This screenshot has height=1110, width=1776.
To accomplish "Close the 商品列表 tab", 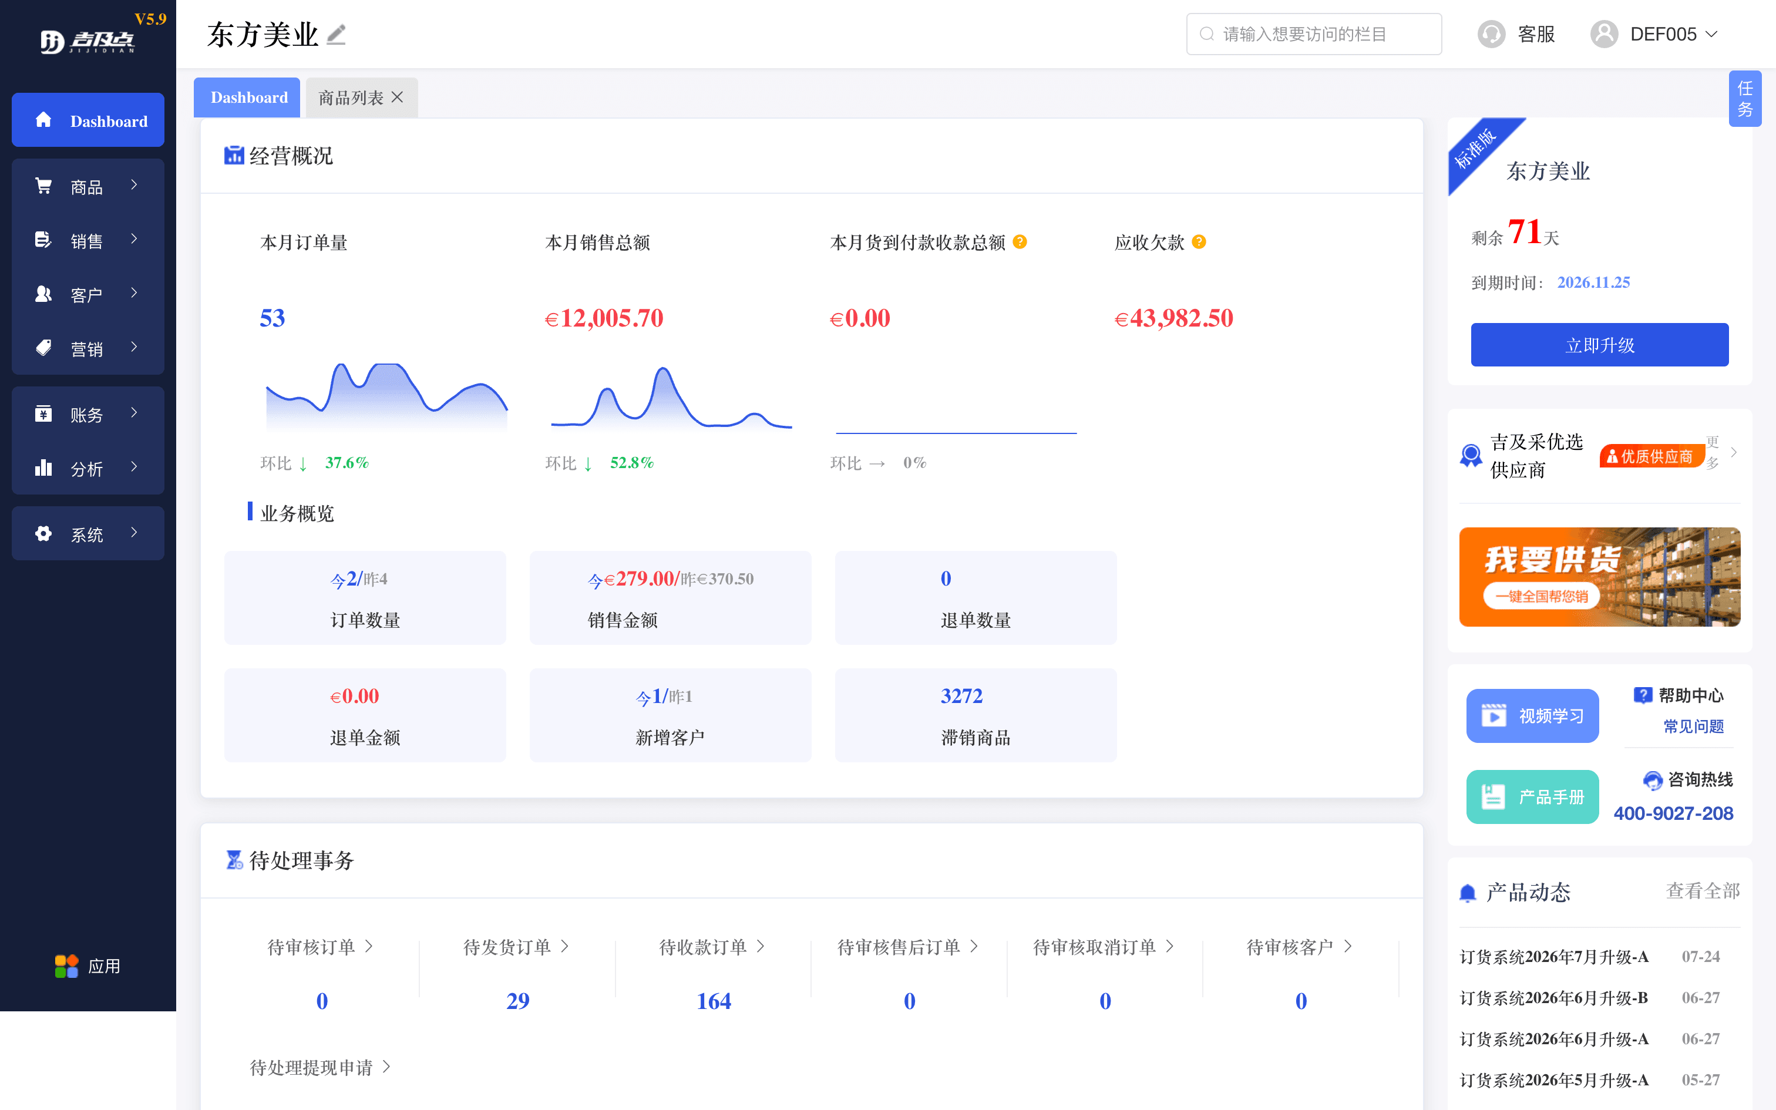I will click(x=397, y=97).
